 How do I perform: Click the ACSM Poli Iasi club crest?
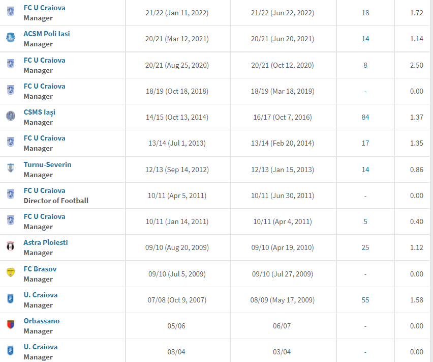tap(11, 38)
